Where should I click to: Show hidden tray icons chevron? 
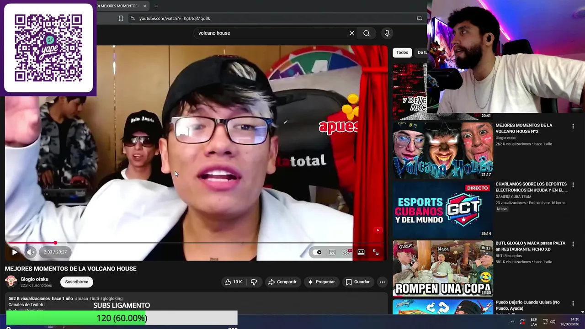(x=512, y=322)
